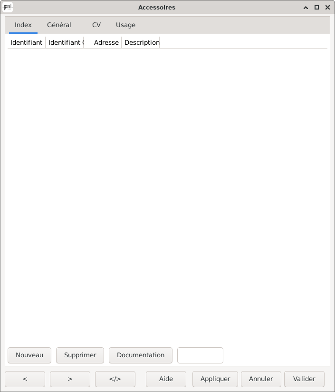This screenshot has height=392, width=335.
Task: Go to next item with > button
Action: coord(70,379)
